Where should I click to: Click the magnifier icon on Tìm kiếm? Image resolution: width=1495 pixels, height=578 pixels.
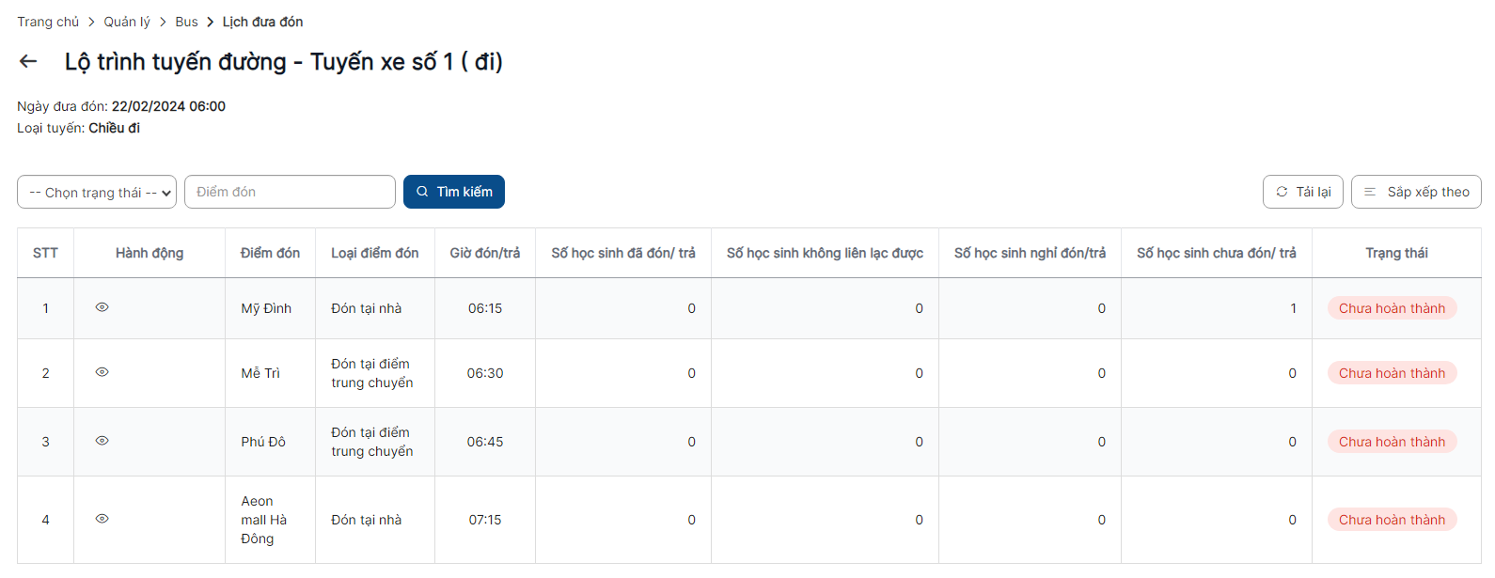click(x=422, y=192)
